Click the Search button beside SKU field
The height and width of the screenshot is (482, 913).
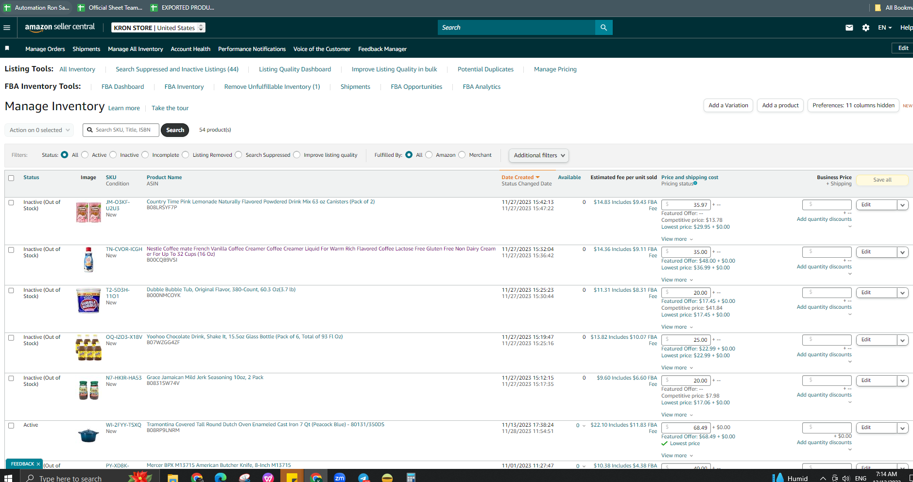tap(175, 130)
